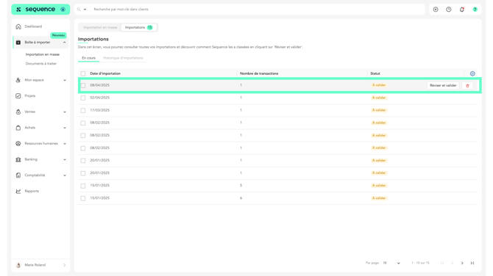This screenshot has width=493, height=276.
Task: Click the 1 - 10 sur 15 pagination text
Action: (x=420, y=263)
